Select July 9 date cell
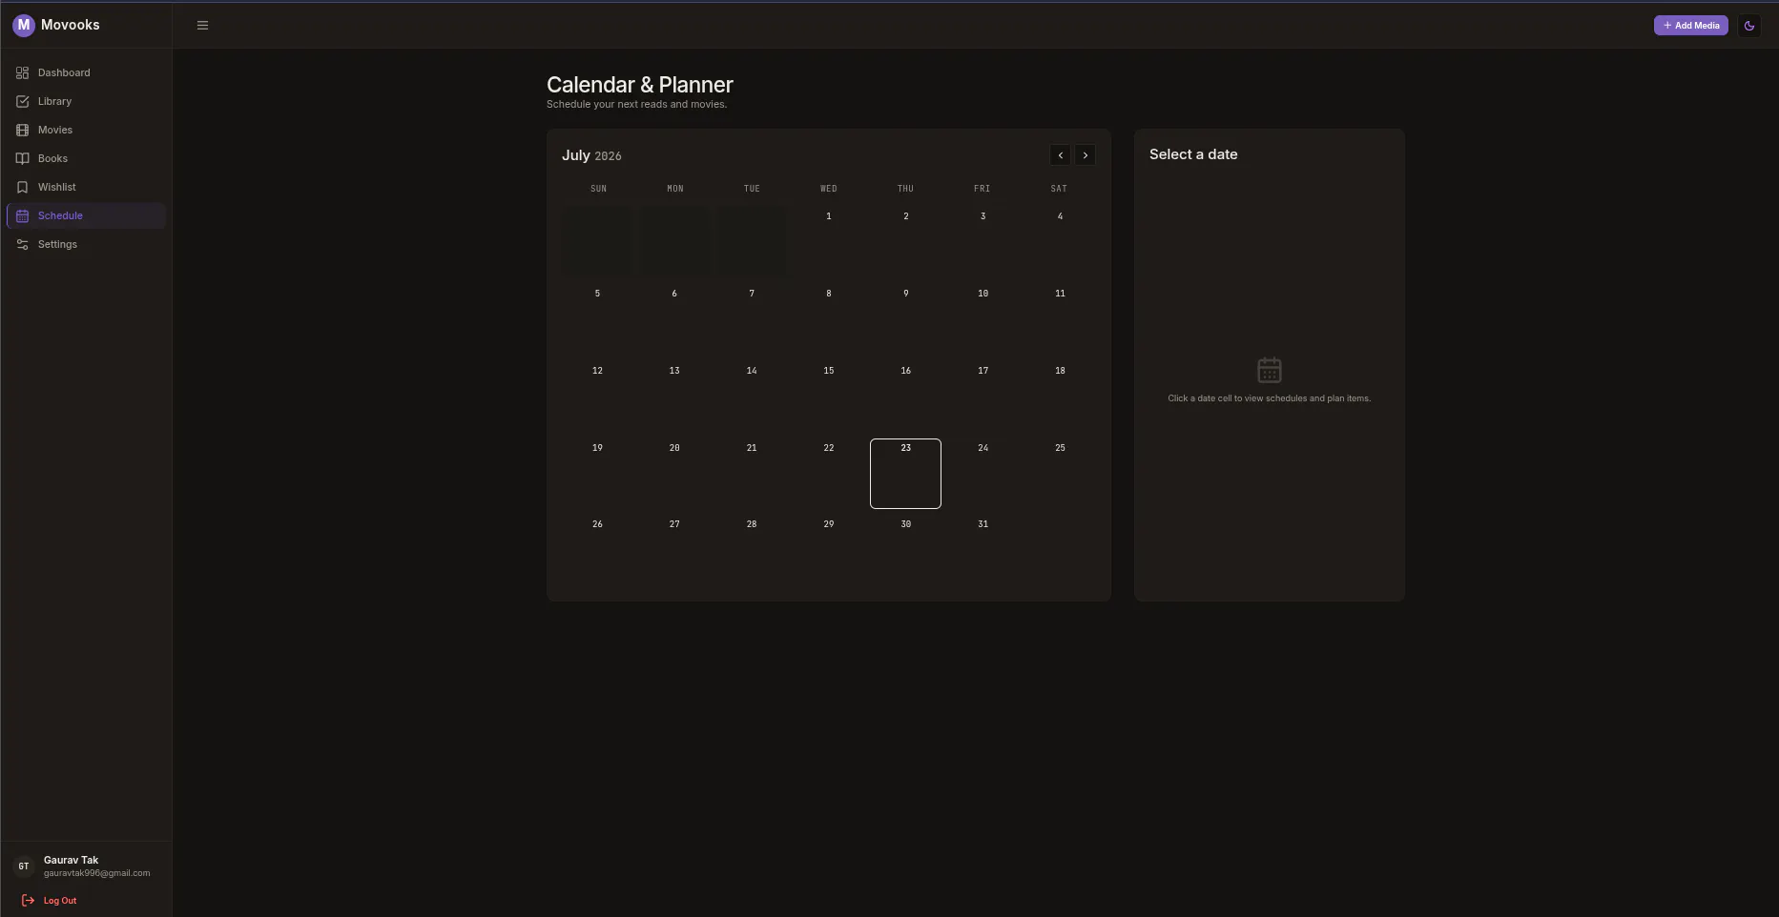This screenshot has height=917, width=1779. click(x=906, y=318)
